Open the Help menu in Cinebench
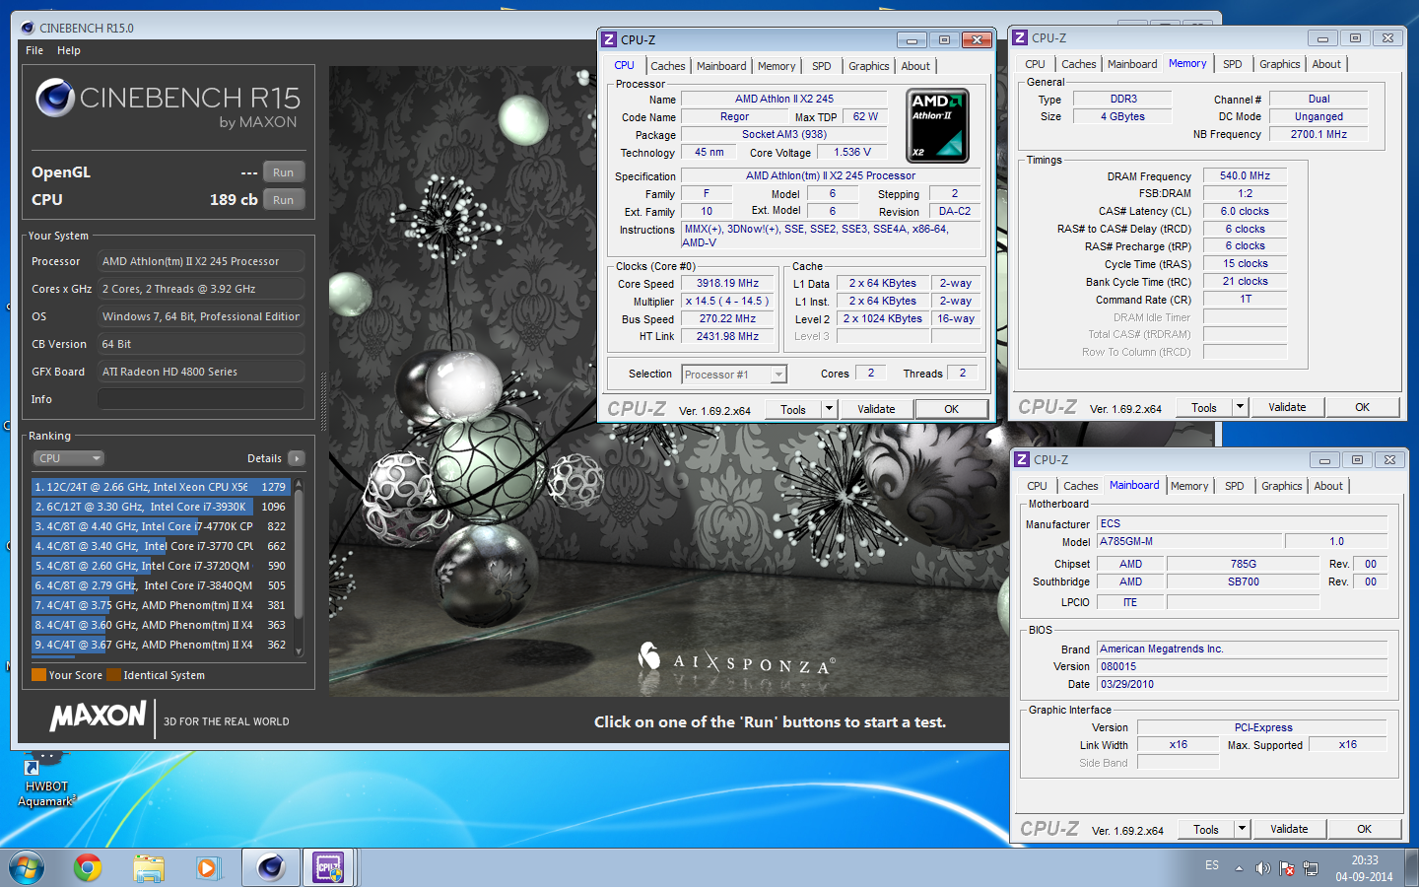This screenshot has height=889, width=1419. point(69,50)
